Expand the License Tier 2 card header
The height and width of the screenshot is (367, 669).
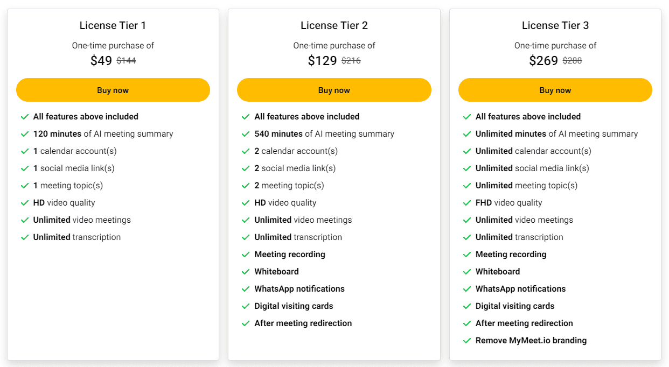pyautogui.click(x=334, y=25)
